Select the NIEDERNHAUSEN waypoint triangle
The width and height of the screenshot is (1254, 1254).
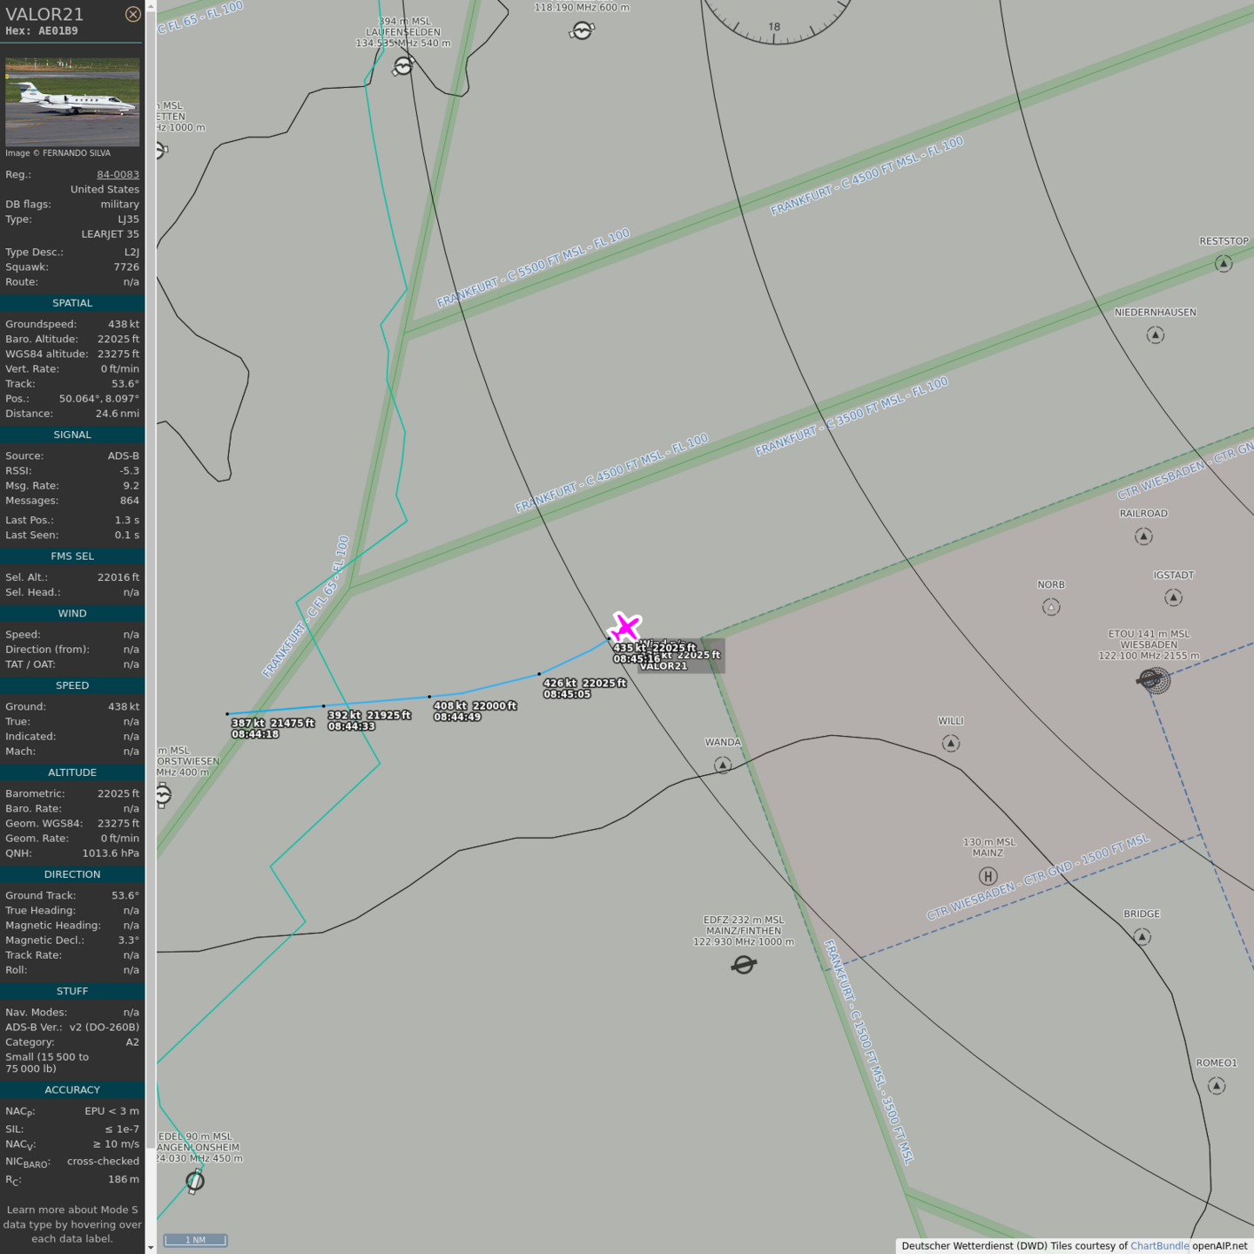1156,334
